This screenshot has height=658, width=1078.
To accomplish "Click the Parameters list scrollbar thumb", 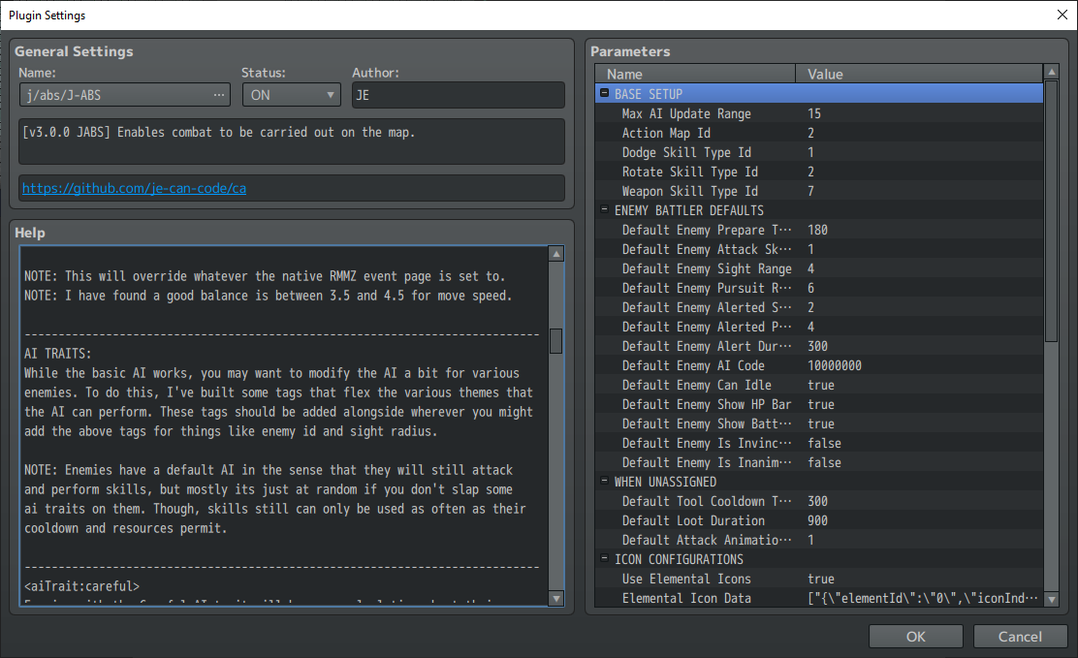I will (1051, 211).
